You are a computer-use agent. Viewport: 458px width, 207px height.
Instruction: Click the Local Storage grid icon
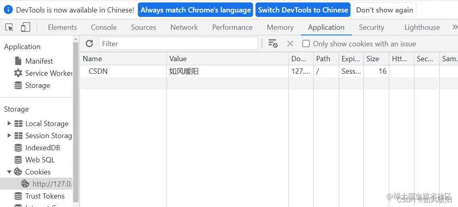(19, 124)
